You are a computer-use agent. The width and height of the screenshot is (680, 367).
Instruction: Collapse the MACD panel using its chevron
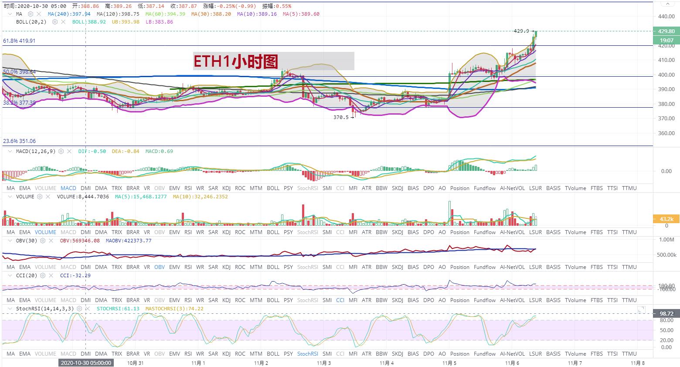[10, 151]
